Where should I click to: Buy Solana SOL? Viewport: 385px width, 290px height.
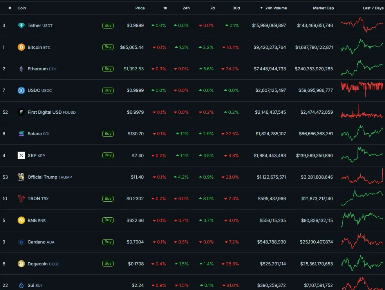(x=108, y=134)
